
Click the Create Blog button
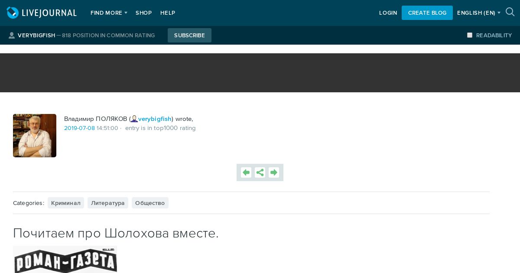[x=427, y=13]
